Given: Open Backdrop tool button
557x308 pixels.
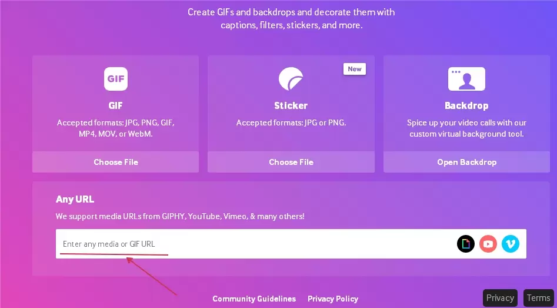Looking at the screenshot, I should click(466, 162).
